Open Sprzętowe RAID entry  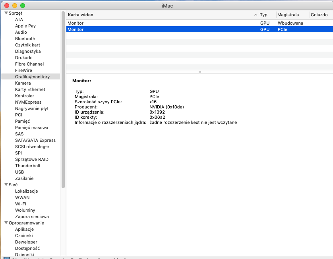pyautogui.click(x=32, y=159)
